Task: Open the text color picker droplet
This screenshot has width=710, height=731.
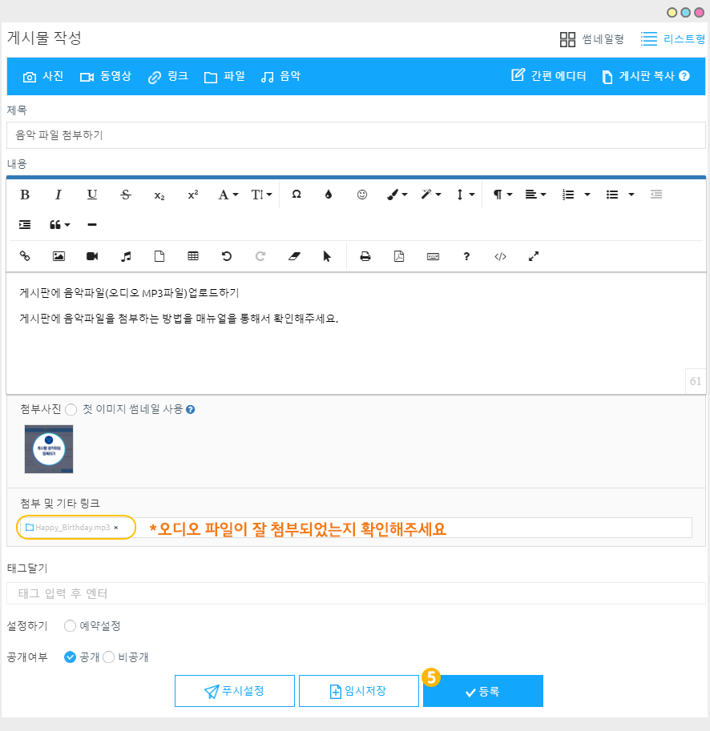Action: click(x=328, y=195)
